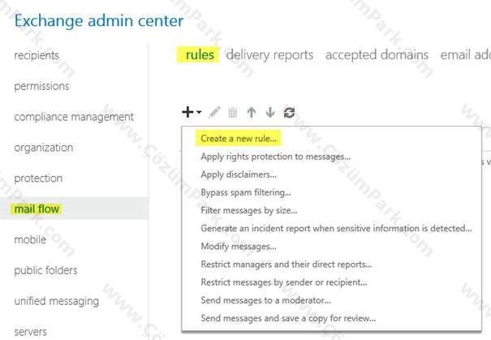
Task: Go to organization section
Action: pos(44,148)
